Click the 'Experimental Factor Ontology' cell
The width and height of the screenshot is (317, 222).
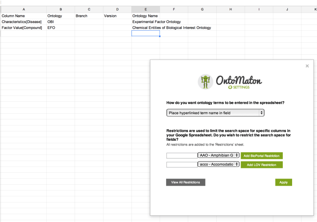click(x=156, y=22)
